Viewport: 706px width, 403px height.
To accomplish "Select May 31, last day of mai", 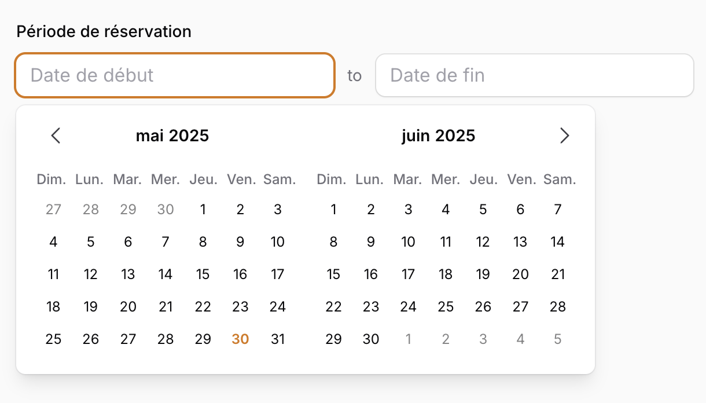I will click(x=277, y=339).
